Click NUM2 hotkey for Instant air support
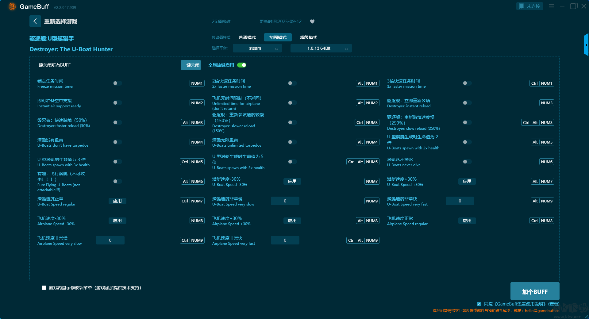 (197, 103)
